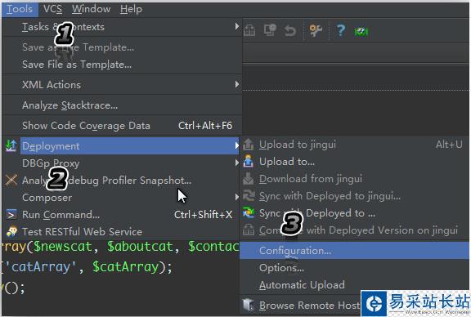Open the Help menu
This screenshot has height=317, width=471.
point(131,9)
